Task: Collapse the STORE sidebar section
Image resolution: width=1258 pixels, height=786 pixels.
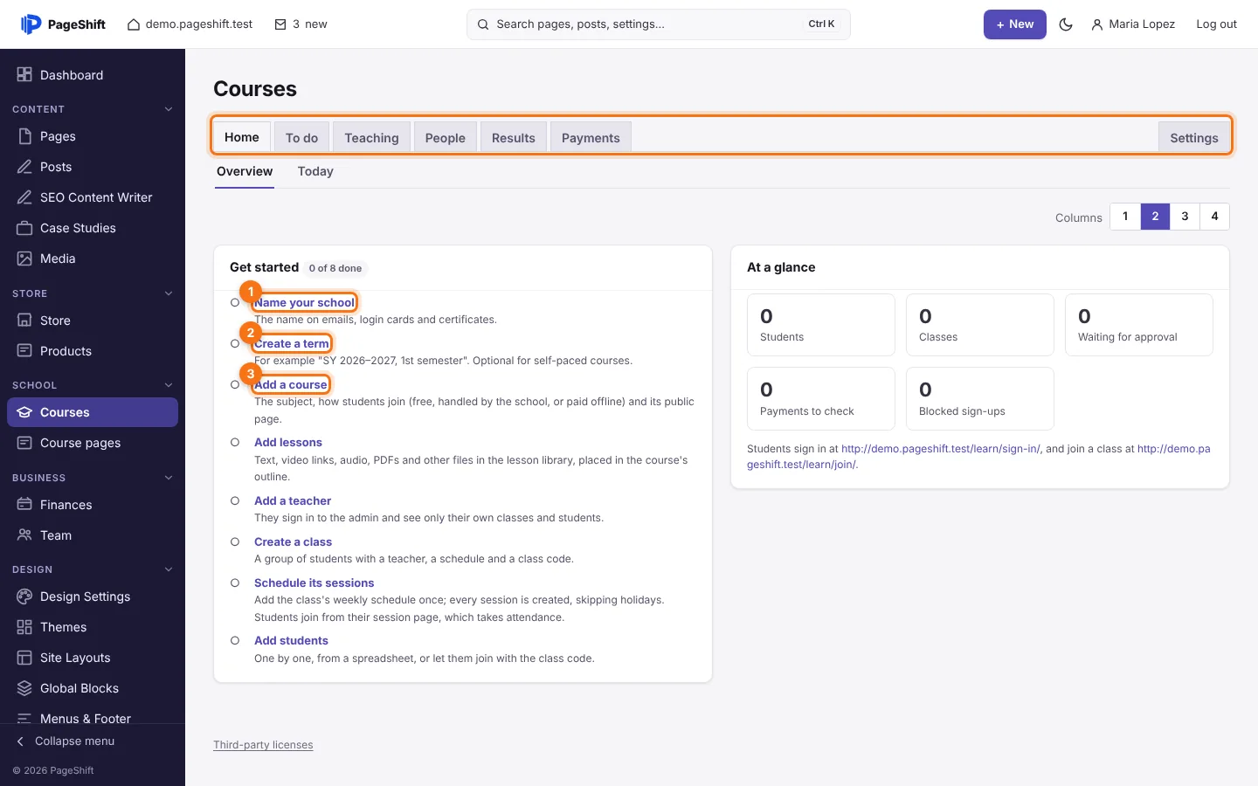Action: coord(169,293)
